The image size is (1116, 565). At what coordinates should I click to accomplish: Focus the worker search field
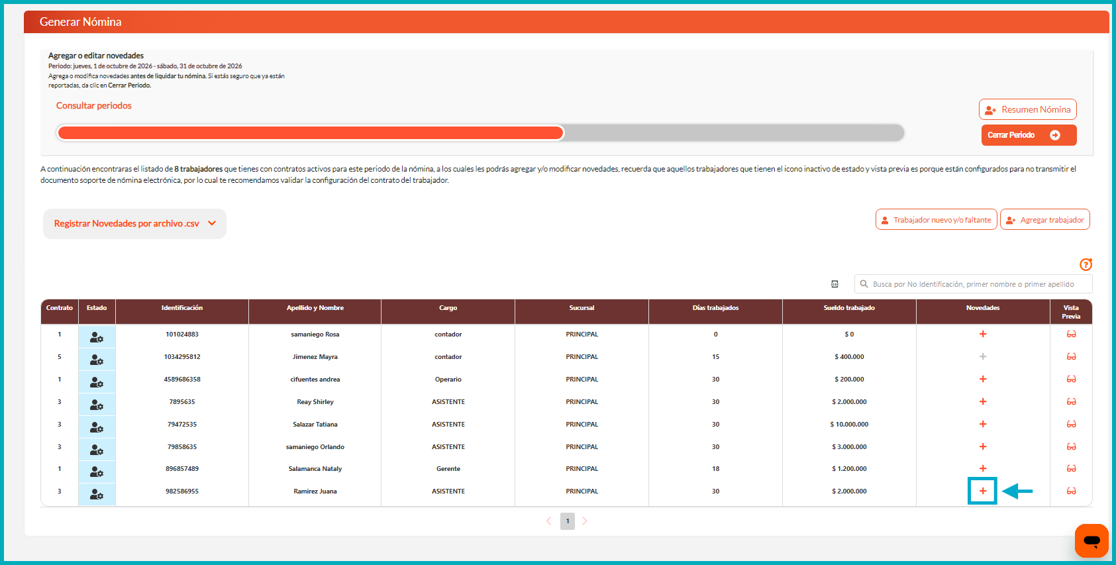974,284
